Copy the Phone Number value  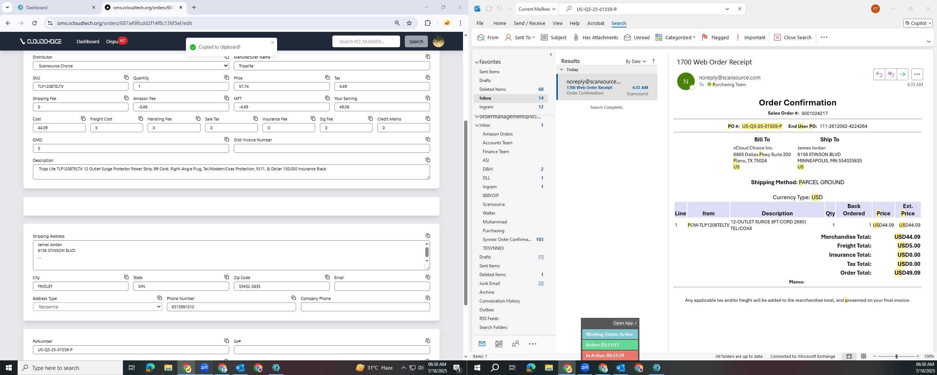[x=294, y=298]
